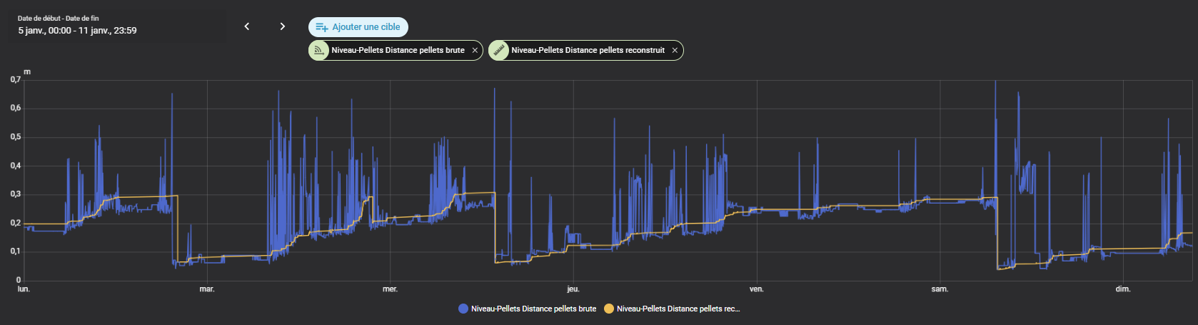
Task: Select the Distance pellets brute chip label
Action: click(x=398, y=51)
